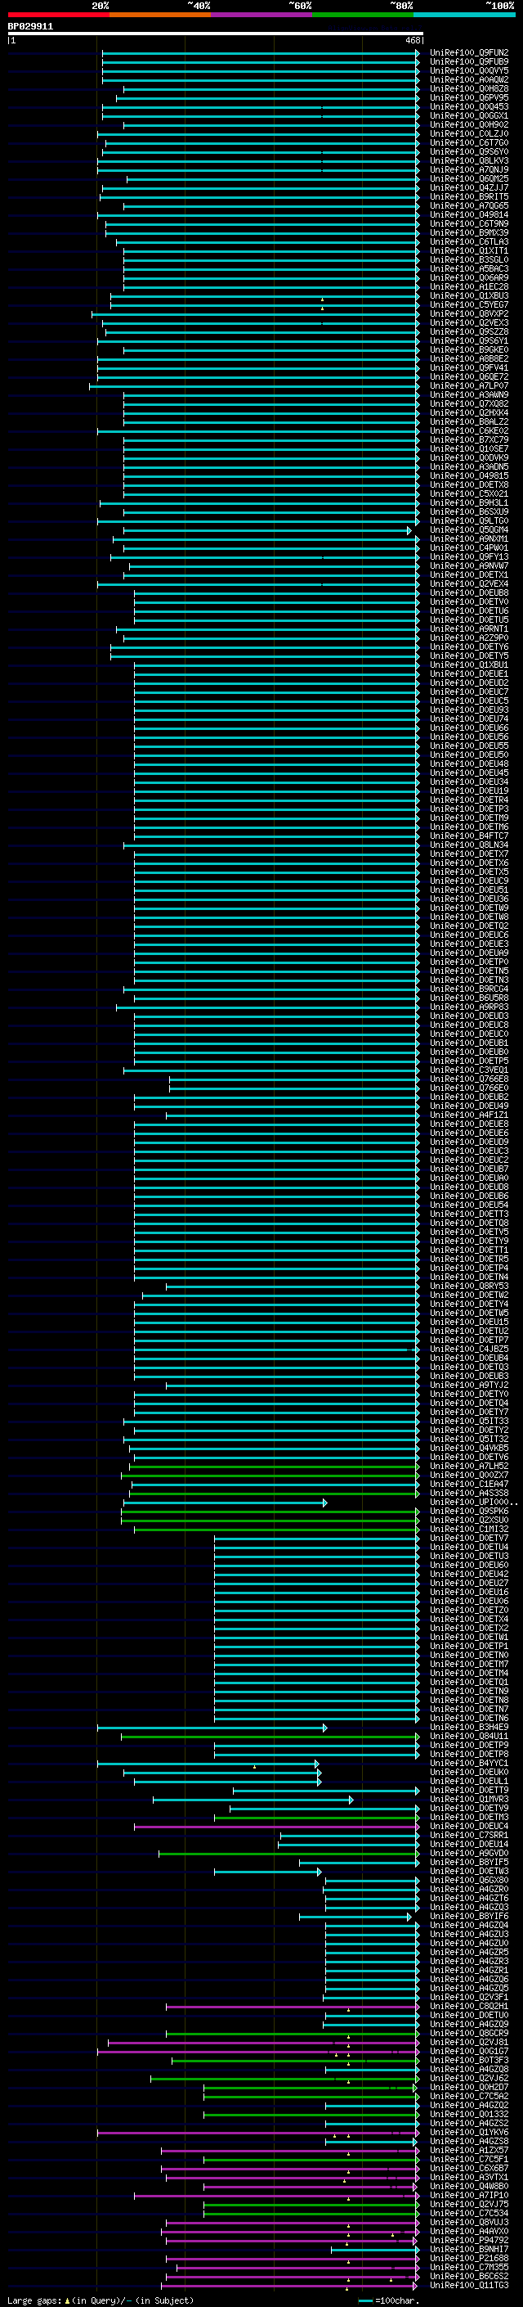Select hit label UniRef100_A0AQW2
Viewport: 523px width, 2307px height.
[x=469, y=79]
